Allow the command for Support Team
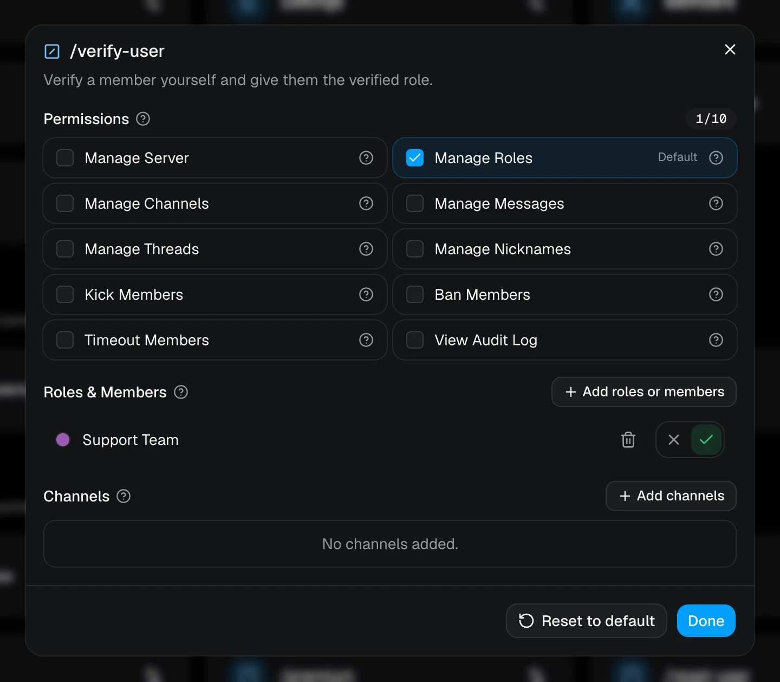This screenshot has height=682, width=780. tap(706, 440)
